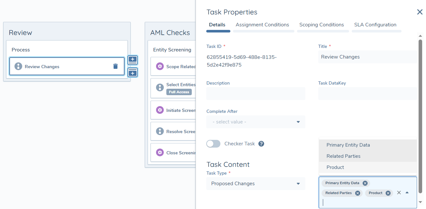Select the Product option from the list
This screenshot has height=209, width=426.
(335, 168)
